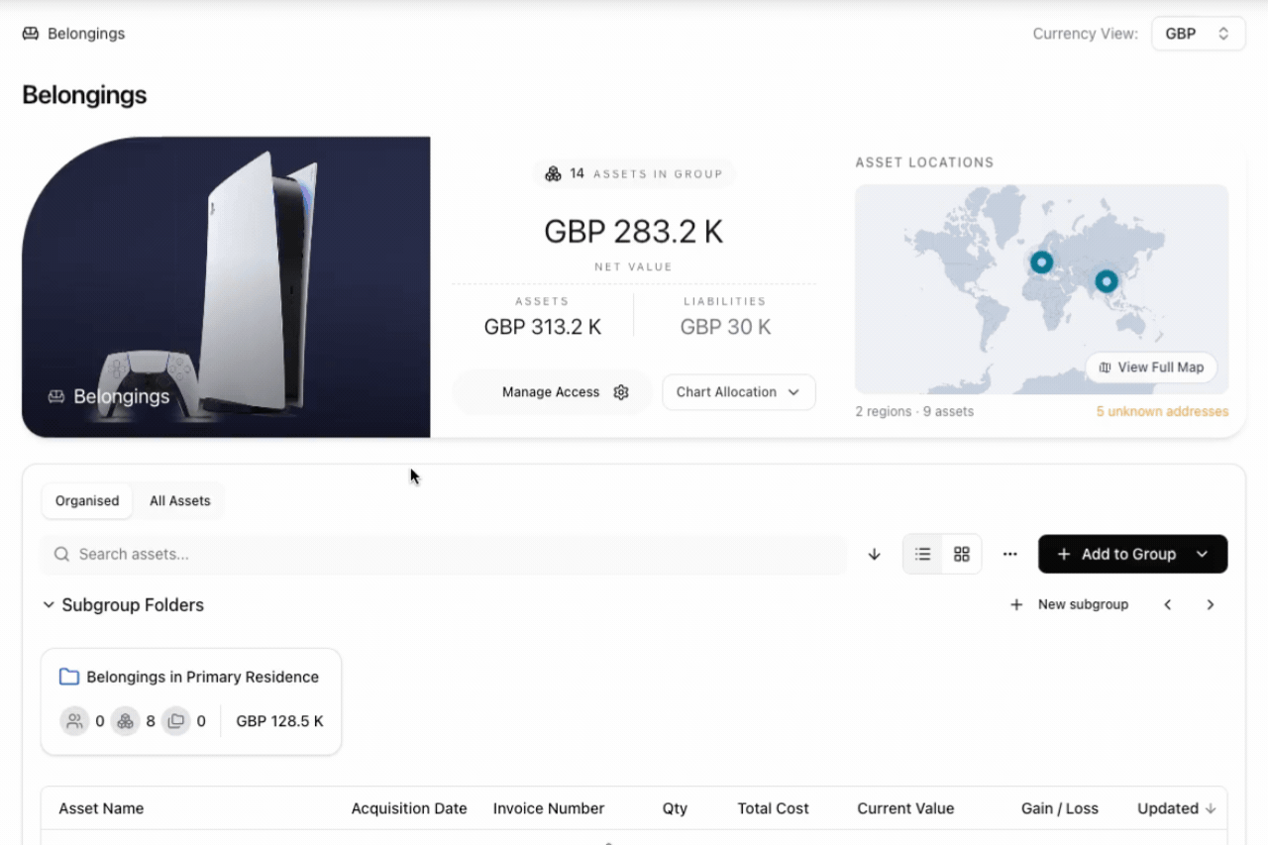Create a New subgroup

click(x=1069, y=604)
